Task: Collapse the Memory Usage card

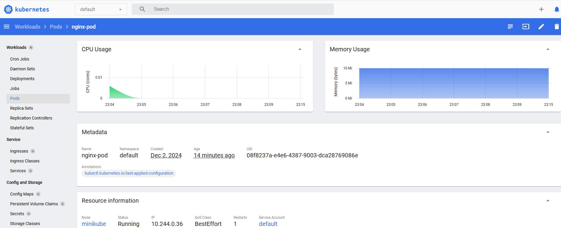Action: point(548,49)
